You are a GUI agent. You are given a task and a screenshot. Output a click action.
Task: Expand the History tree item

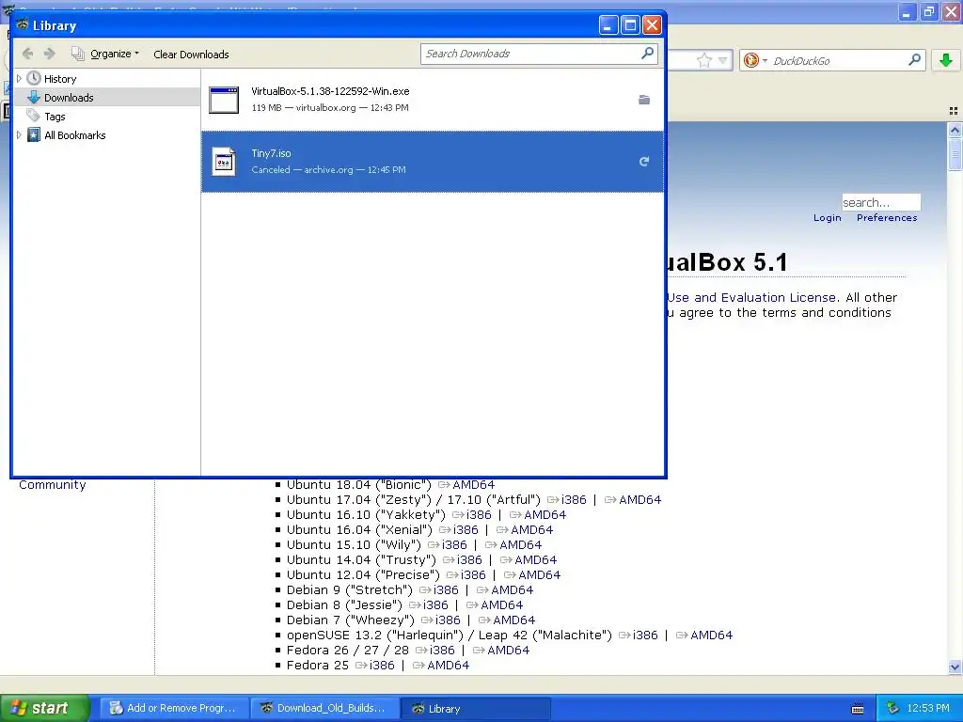[19, 79]
